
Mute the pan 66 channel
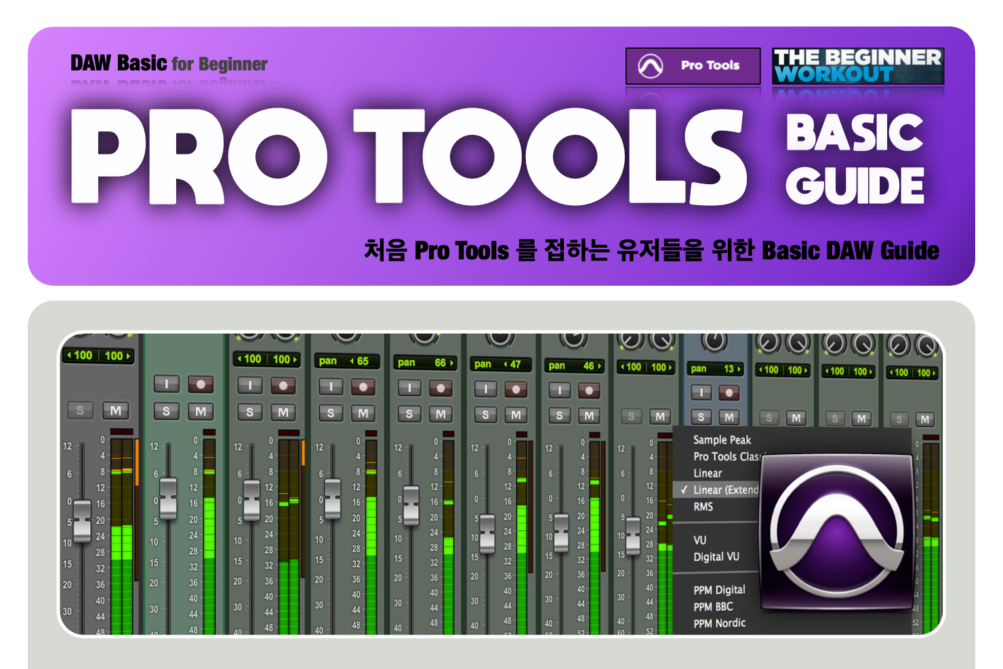coord(441,414)
